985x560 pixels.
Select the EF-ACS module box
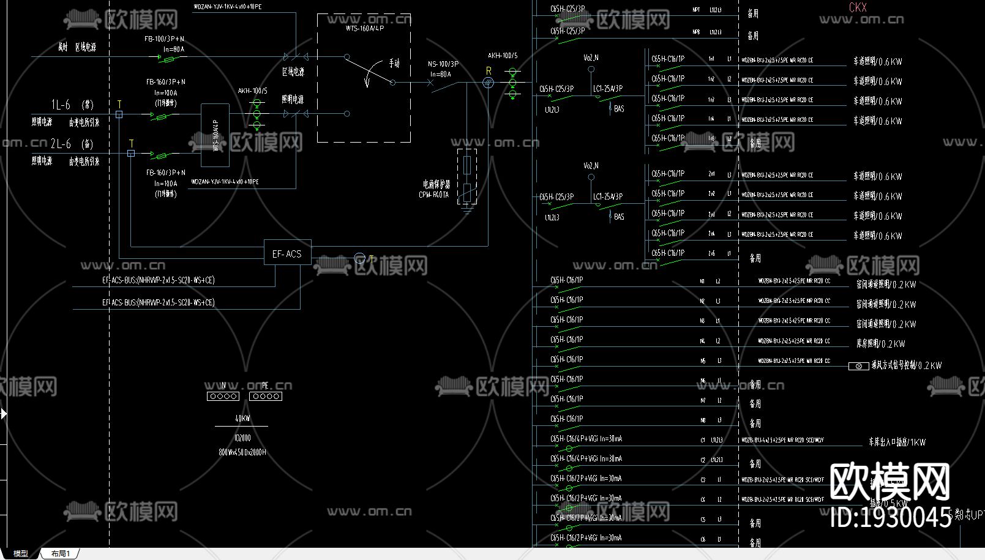click(287, 253)
